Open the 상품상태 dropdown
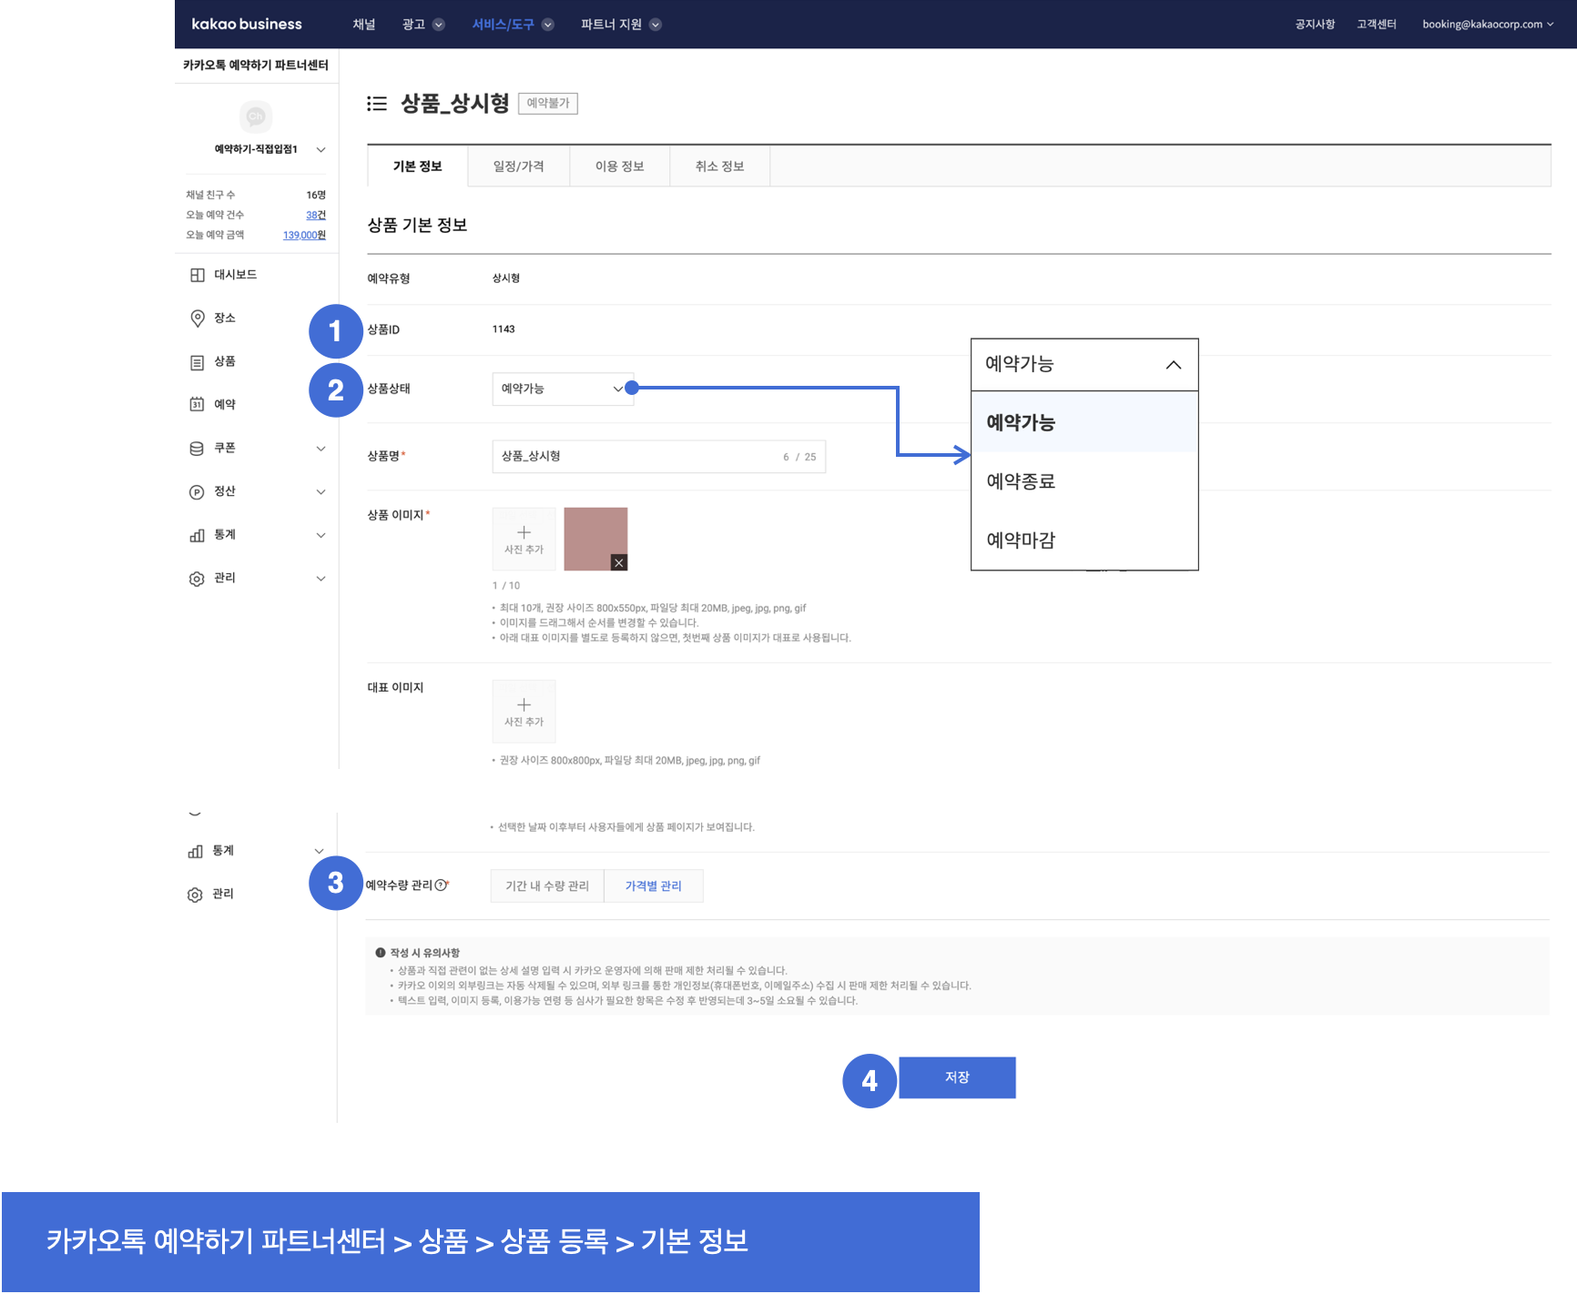Viewport: 1577px width, 1294px height. coord(562,389)
